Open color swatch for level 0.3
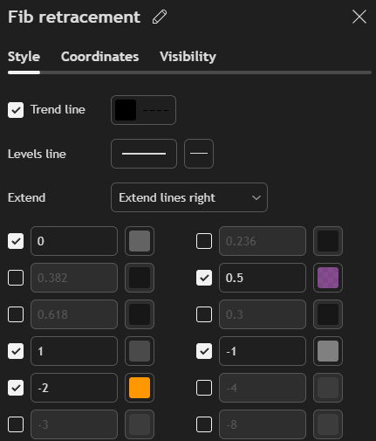376x441 pixels. (x=328, y=314)
